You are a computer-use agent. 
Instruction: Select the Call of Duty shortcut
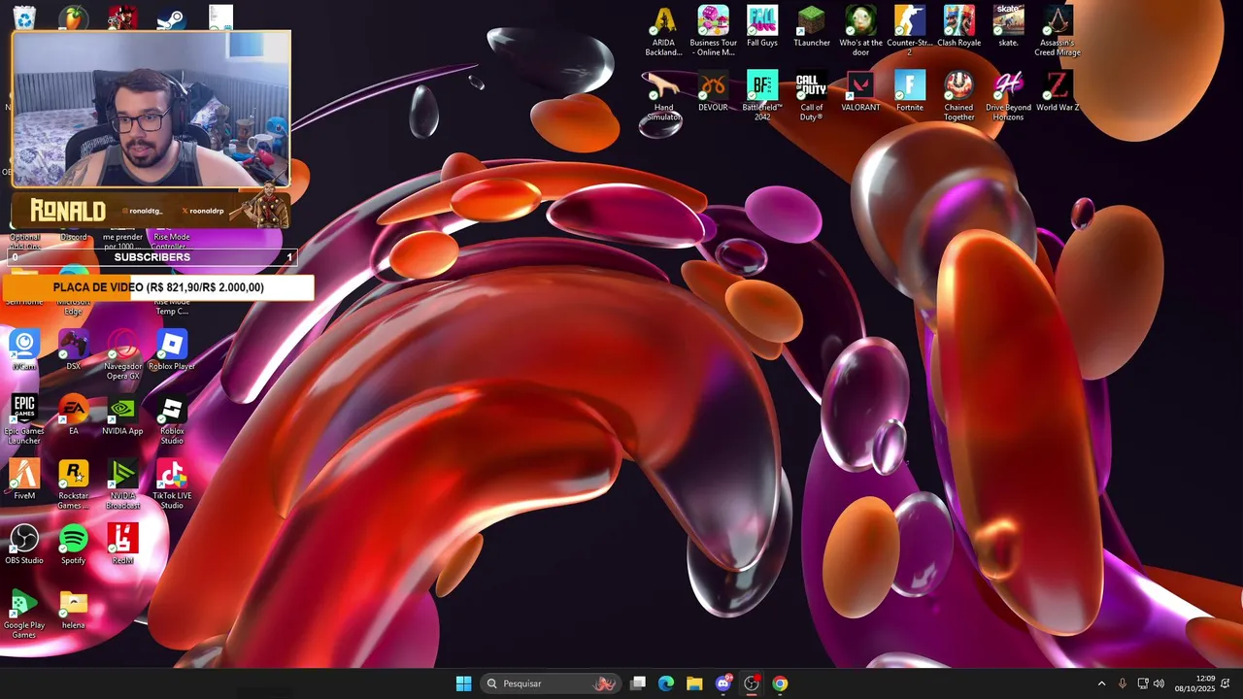click(812, 95)
